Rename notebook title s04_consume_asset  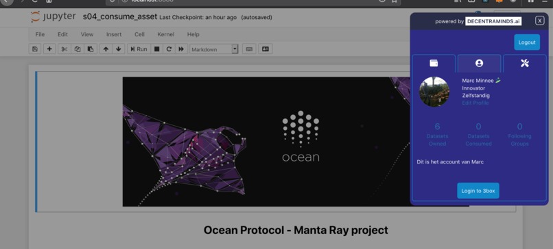pos(120,16)
